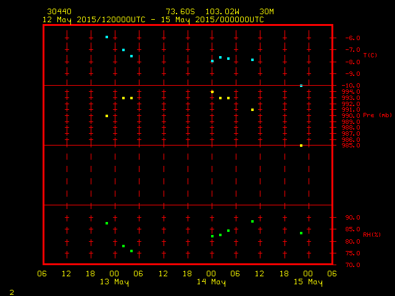Click the -7.0 temperature tick label
Screen dimensions: 395x296
tap(352, 50)
